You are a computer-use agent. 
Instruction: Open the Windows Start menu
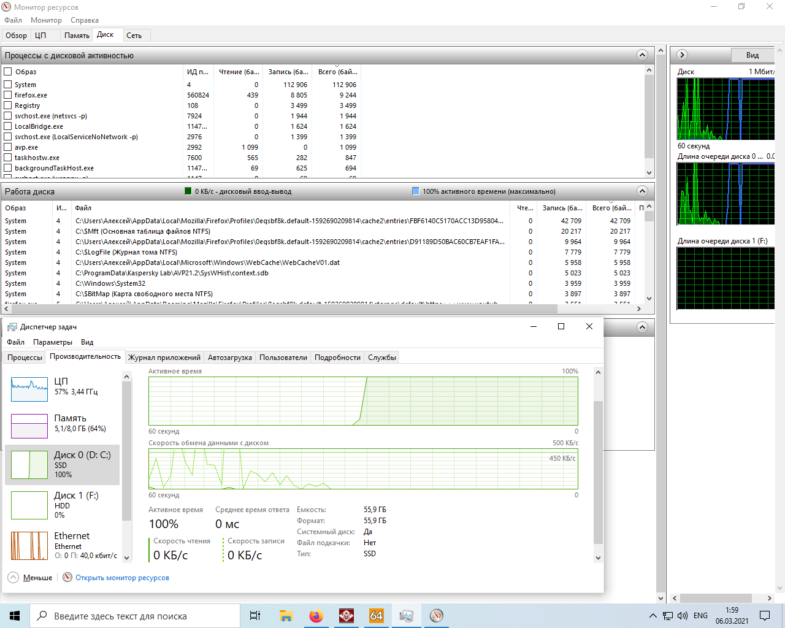click(x=15, y=616)
